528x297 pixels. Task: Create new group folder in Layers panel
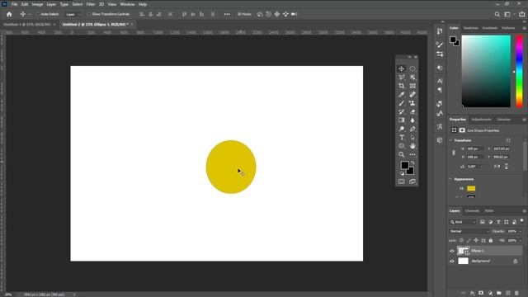(x=498, y=294)
